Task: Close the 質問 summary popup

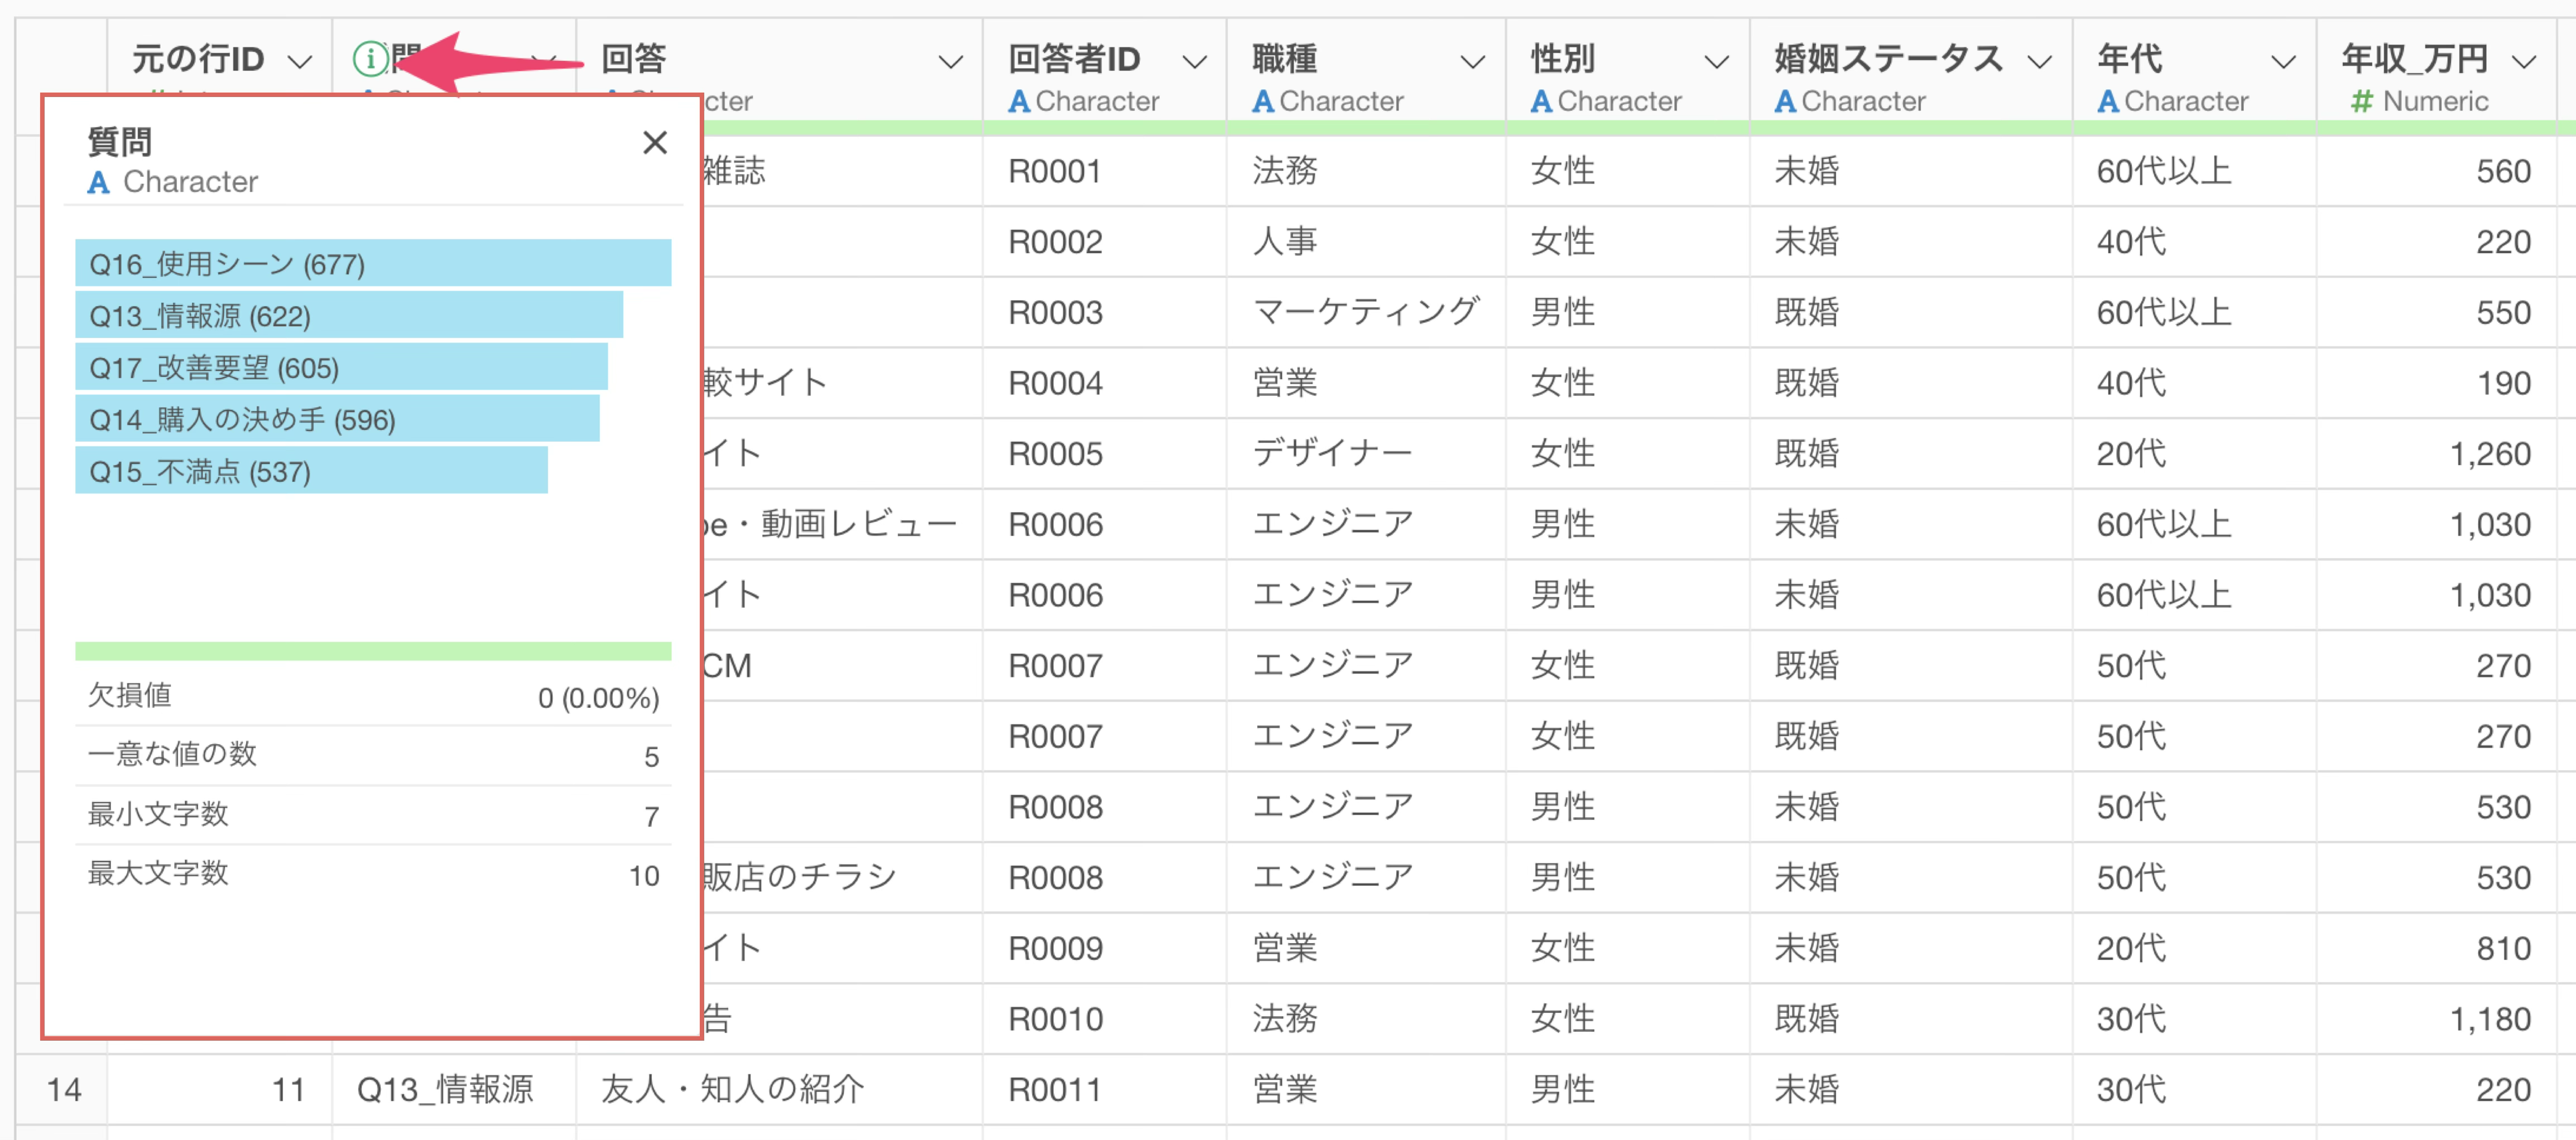Action: coord(655,142)
